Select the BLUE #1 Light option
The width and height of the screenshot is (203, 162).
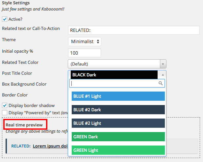coord(118,96)
